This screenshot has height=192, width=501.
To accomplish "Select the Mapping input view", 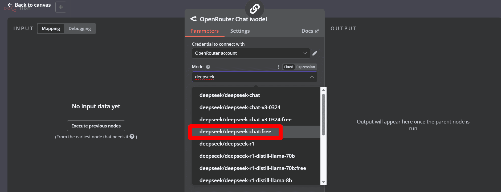I will [51, 28].
